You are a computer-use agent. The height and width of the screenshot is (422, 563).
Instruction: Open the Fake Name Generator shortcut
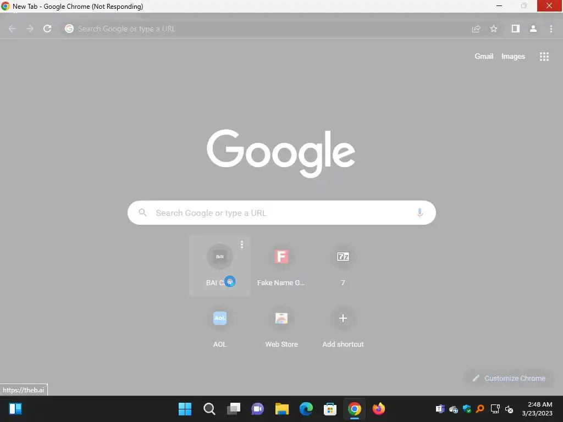point(281,265)
